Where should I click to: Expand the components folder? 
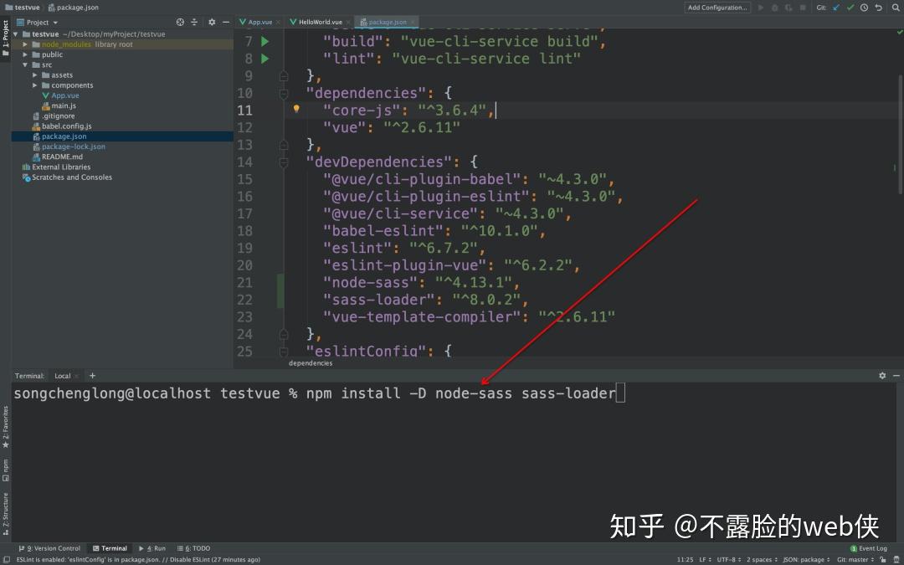[x=35, y=85]
